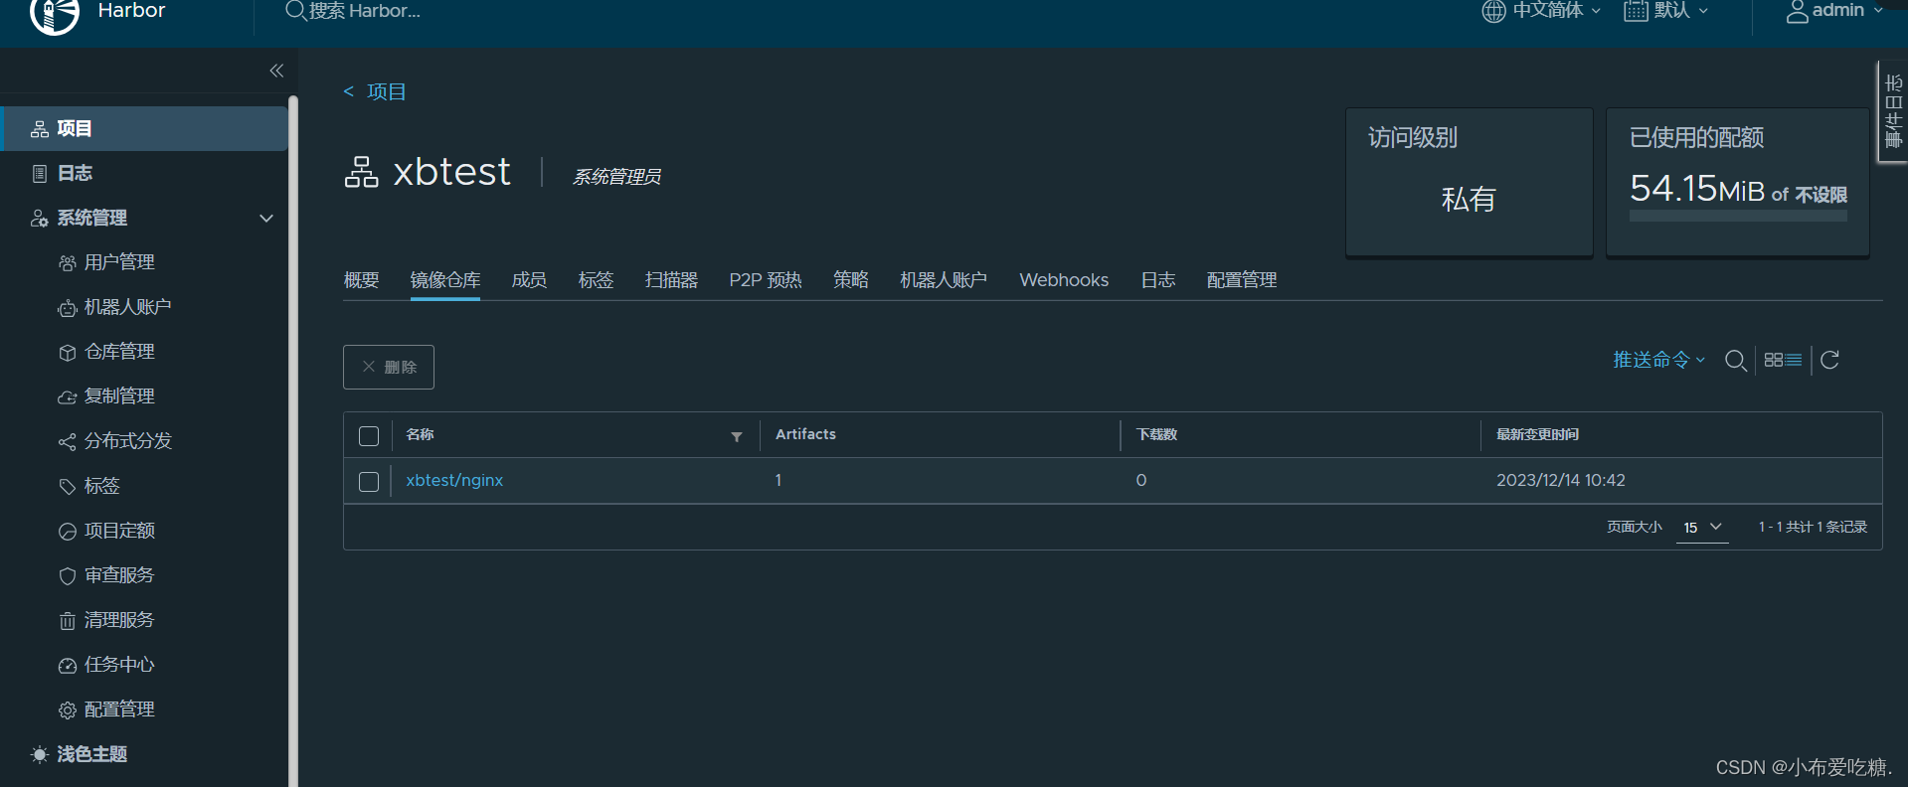Expand the 推送命令 dropdown
The image size is (1908, 787).
1658,360
